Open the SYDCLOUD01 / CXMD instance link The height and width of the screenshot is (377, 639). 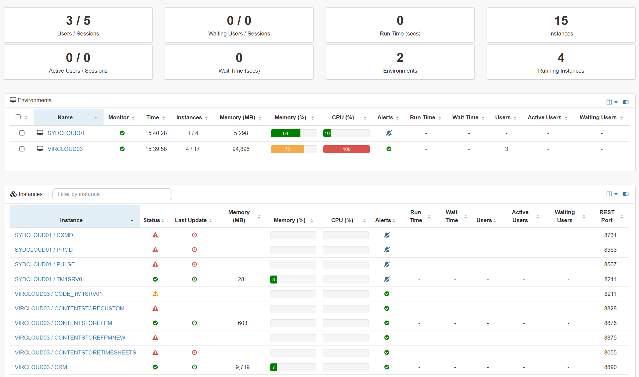point(44,235)
